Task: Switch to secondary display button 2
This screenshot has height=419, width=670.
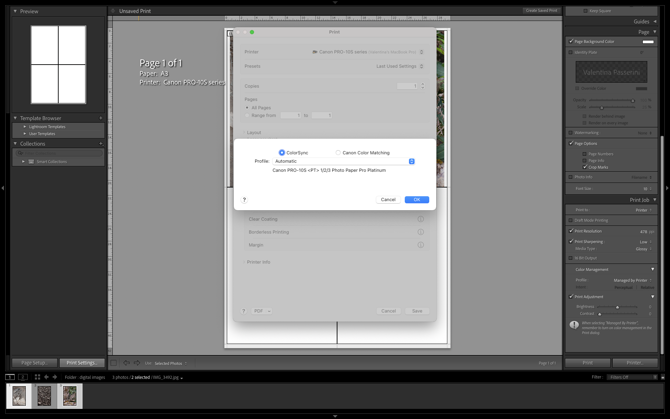Action: click(23, 377)
